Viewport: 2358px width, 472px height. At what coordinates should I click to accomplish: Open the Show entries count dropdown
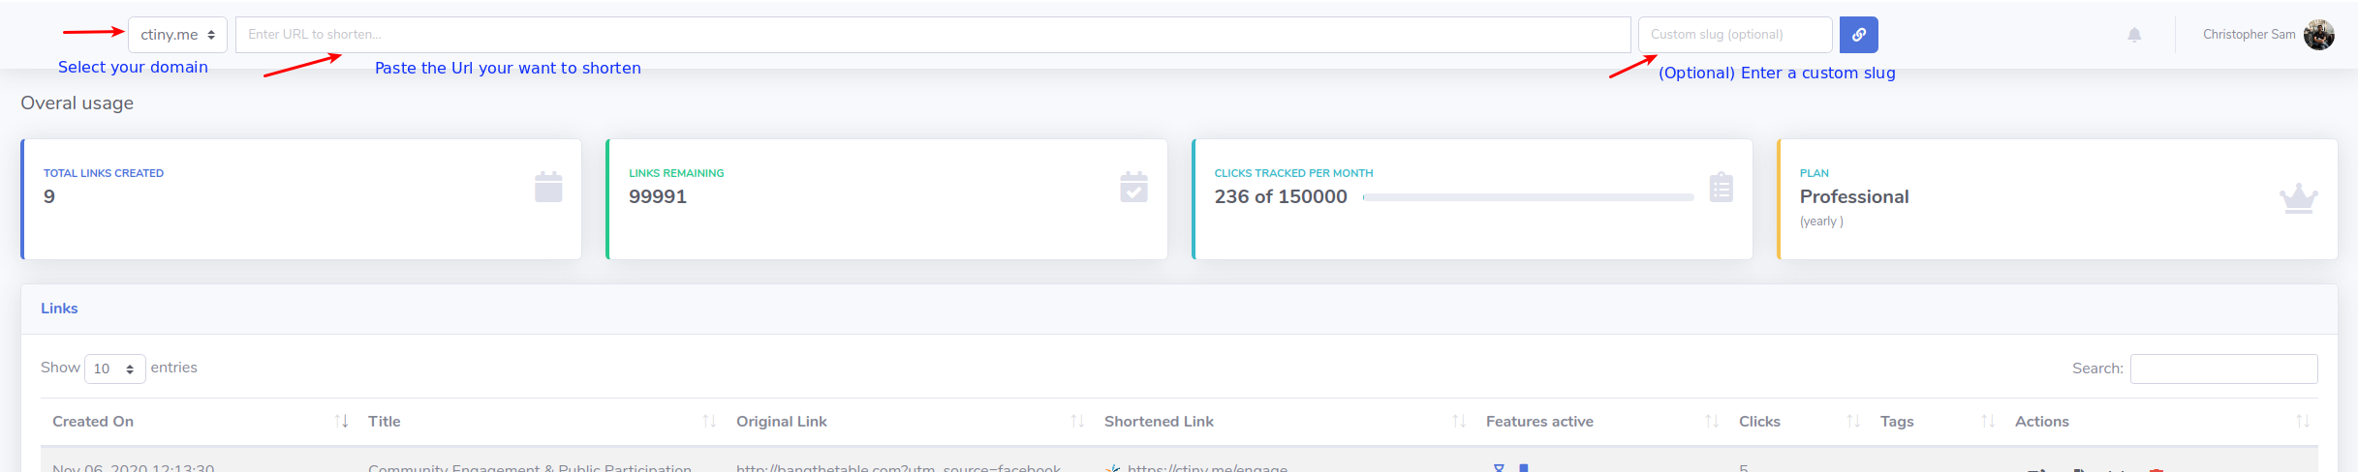114,369
